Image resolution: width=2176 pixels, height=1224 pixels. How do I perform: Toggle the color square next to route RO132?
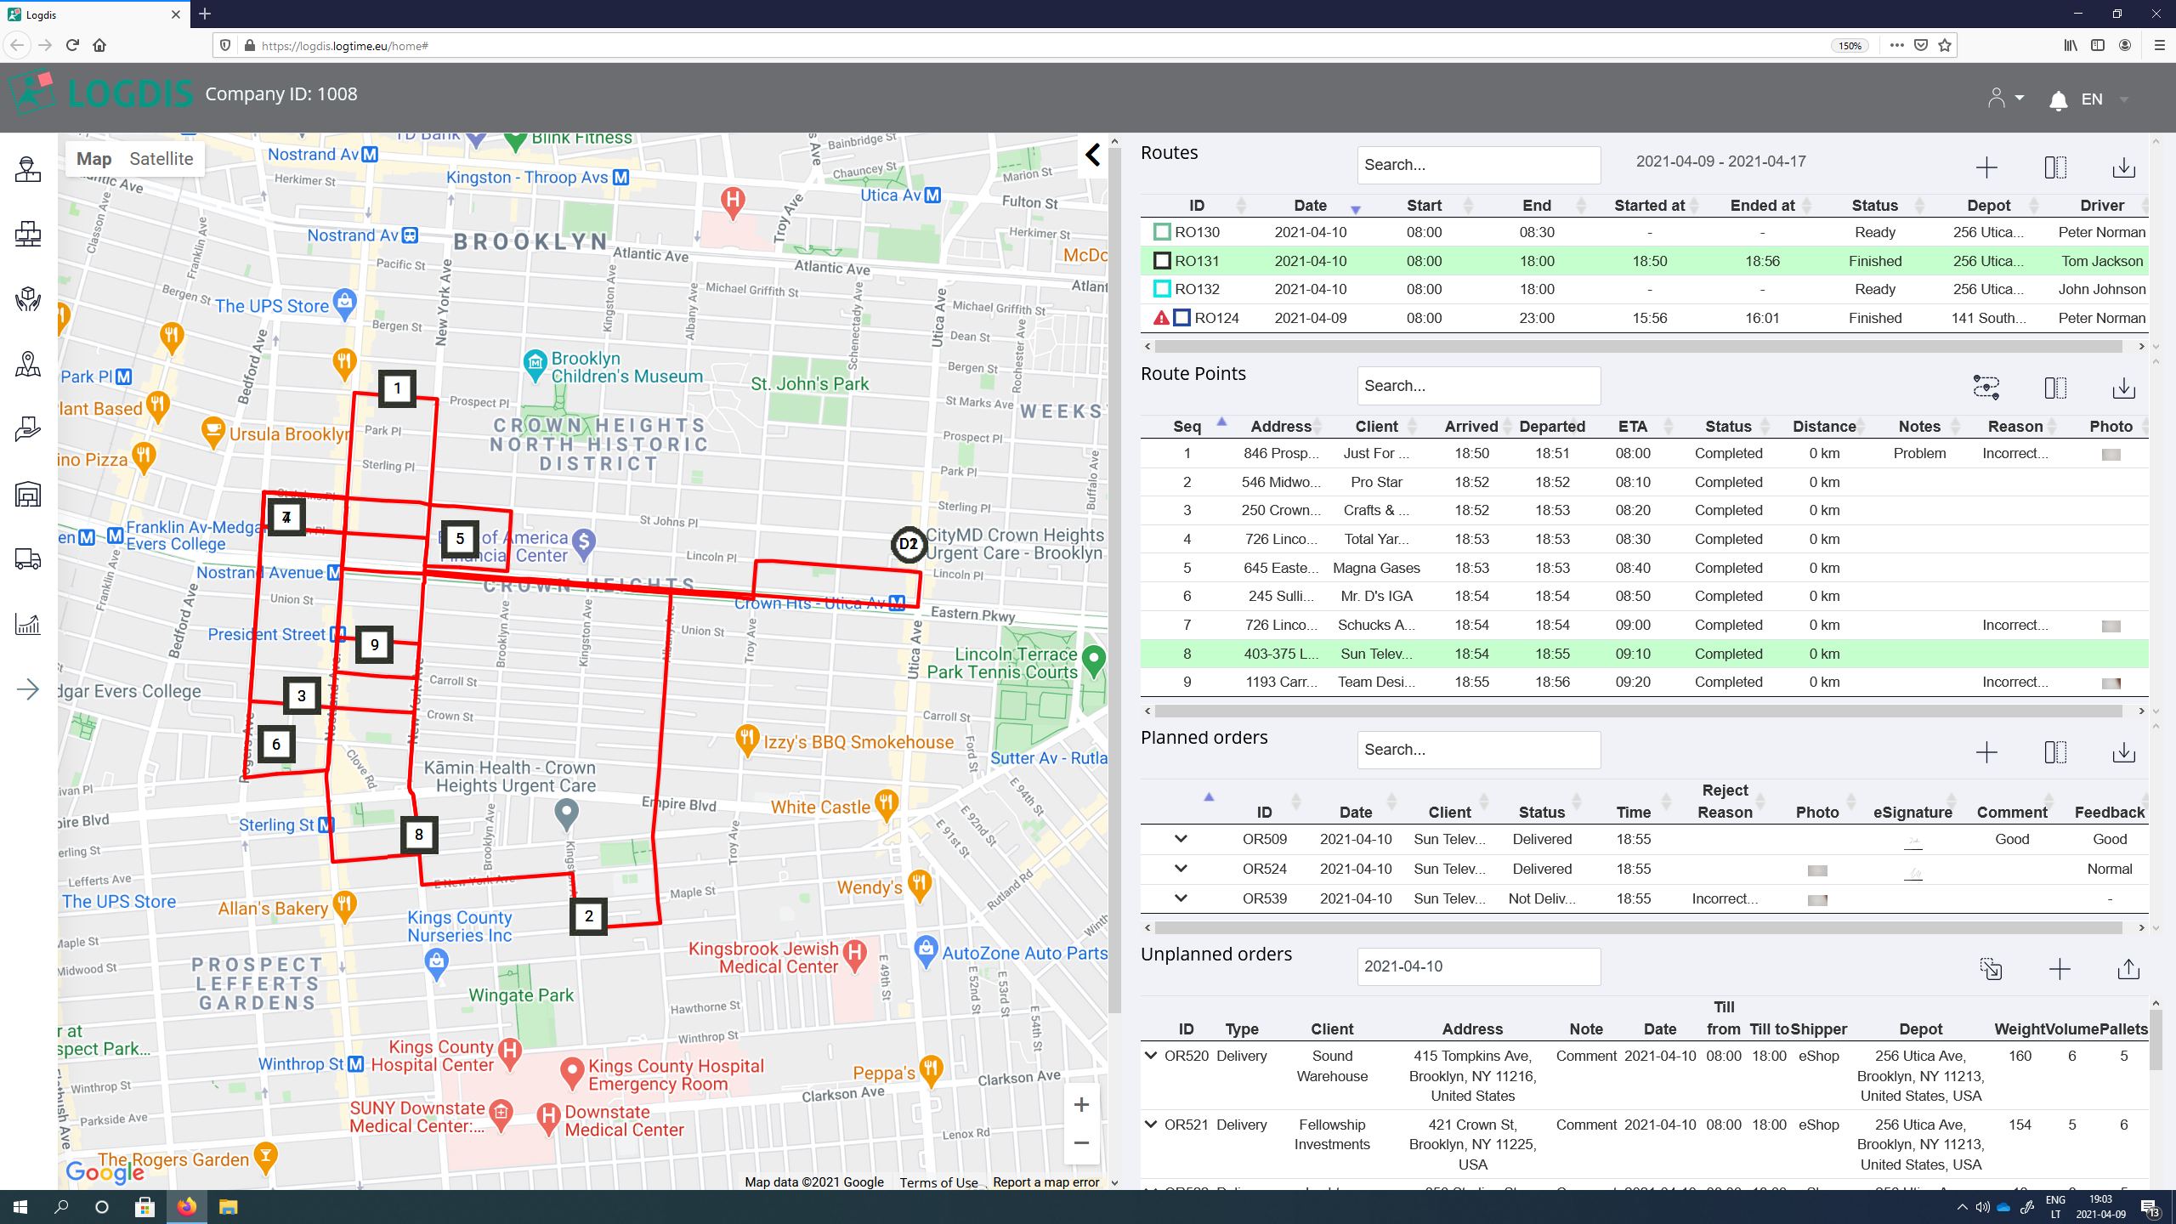(x=1162, y=288)
